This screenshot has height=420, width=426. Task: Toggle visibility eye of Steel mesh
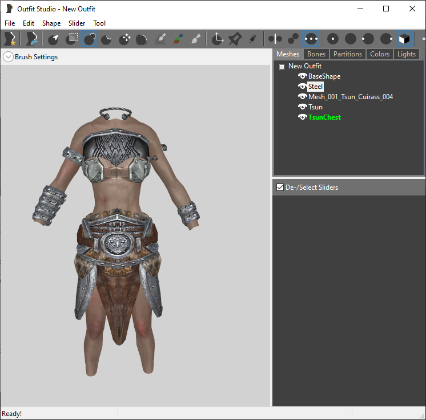(303, 86)
